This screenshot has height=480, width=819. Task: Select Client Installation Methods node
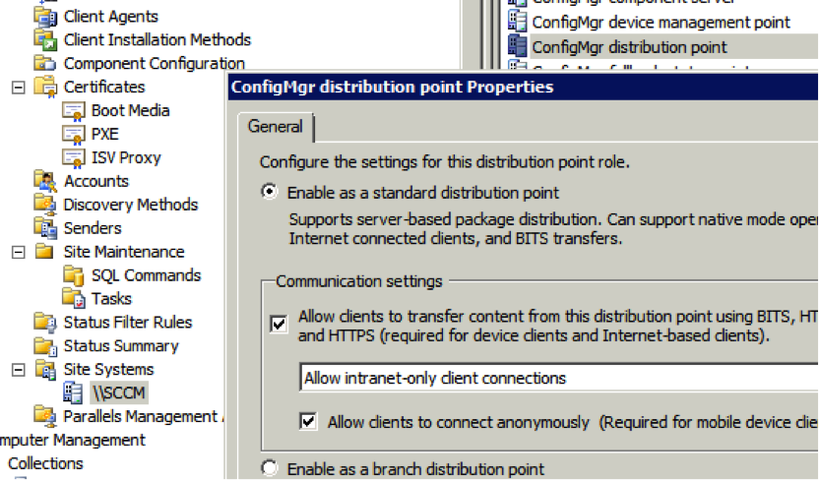coord(157,39)
